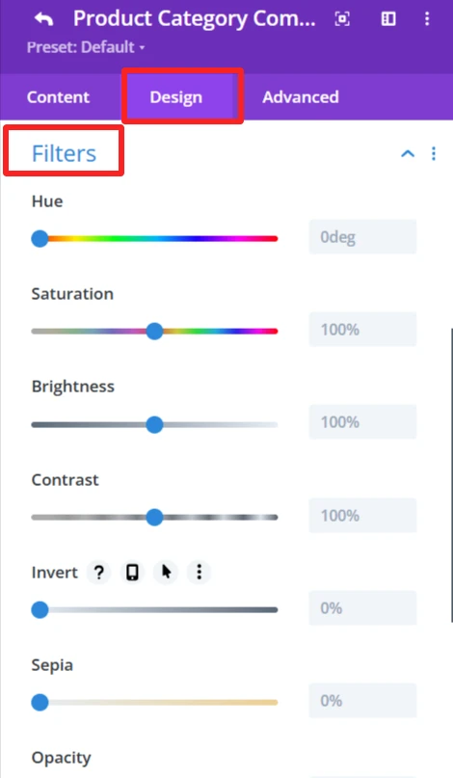Click the back arrow icon in header
Image resolution: width=453 pixels, height=778 pixels.
pos(43,19)
